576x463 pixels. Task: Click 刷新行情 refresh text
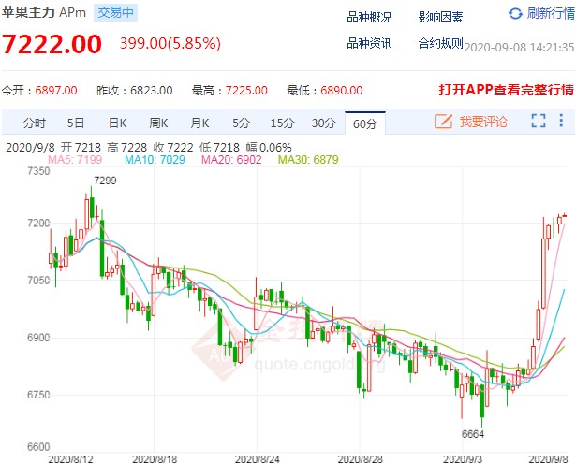click(x=551, y=14)
